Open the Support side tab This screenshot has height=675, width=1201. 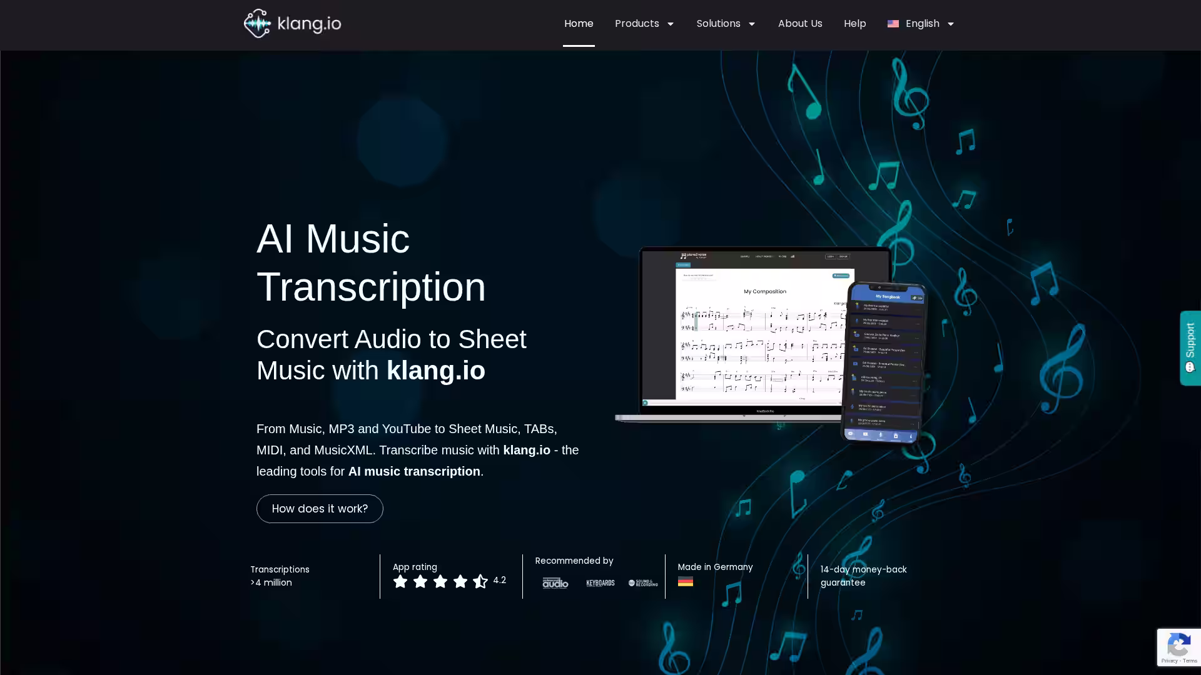(x=1190, y=347)
